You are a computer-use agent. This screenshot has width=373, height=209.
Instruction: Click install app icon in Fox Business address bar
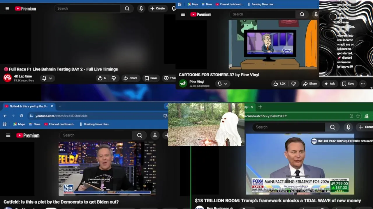351,116
